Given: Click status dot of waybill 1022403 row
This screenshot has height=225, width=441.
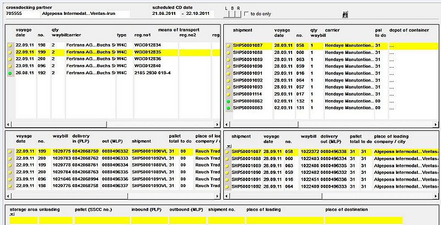Looking at the screenshot, I should click(x=228, y=159).
